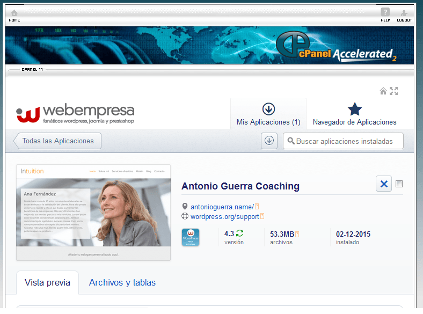Switch to the Archivos y tablas tab
Viewport: 423px width, 314px height.
[x=122, y=282]
